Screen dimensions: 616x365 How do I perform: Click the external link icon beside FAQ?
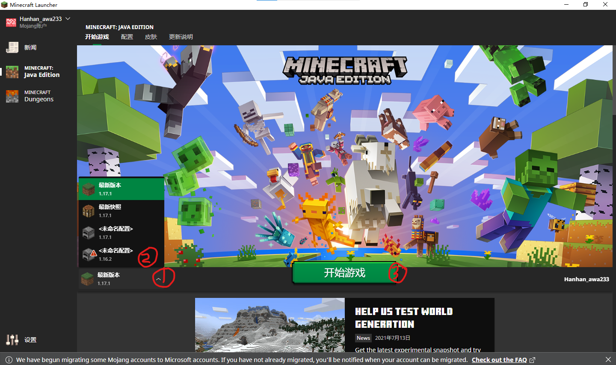(532, 360)
